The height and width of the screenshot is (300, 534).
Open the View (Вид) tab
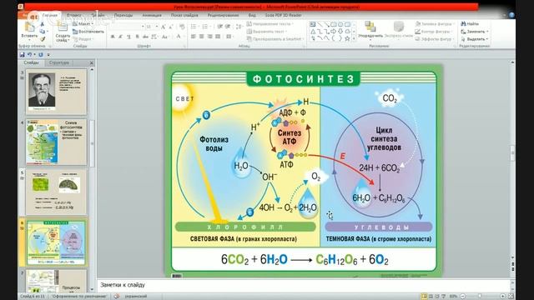(252, 15)
